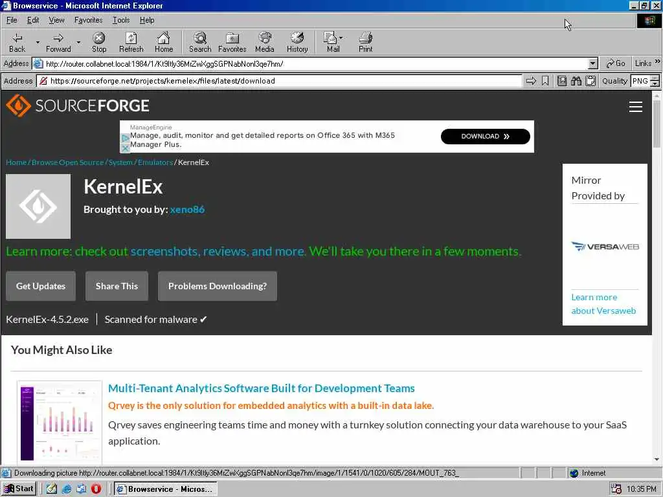663x497 pixels.
Task: Decrease quality with the stepper down arrow
Action: coord(655,83)
